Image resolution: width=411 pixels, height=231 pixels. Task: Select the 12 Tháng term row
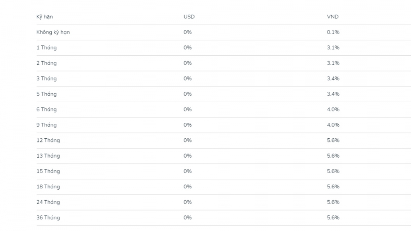pyautogui.click(x=48, y=140)
